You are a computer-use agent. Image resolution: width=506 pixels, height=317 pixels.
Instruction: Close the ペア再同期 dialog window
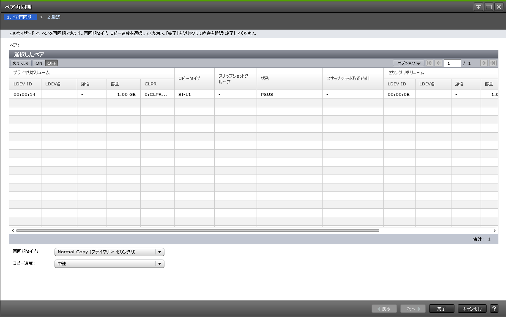[499, 7]
